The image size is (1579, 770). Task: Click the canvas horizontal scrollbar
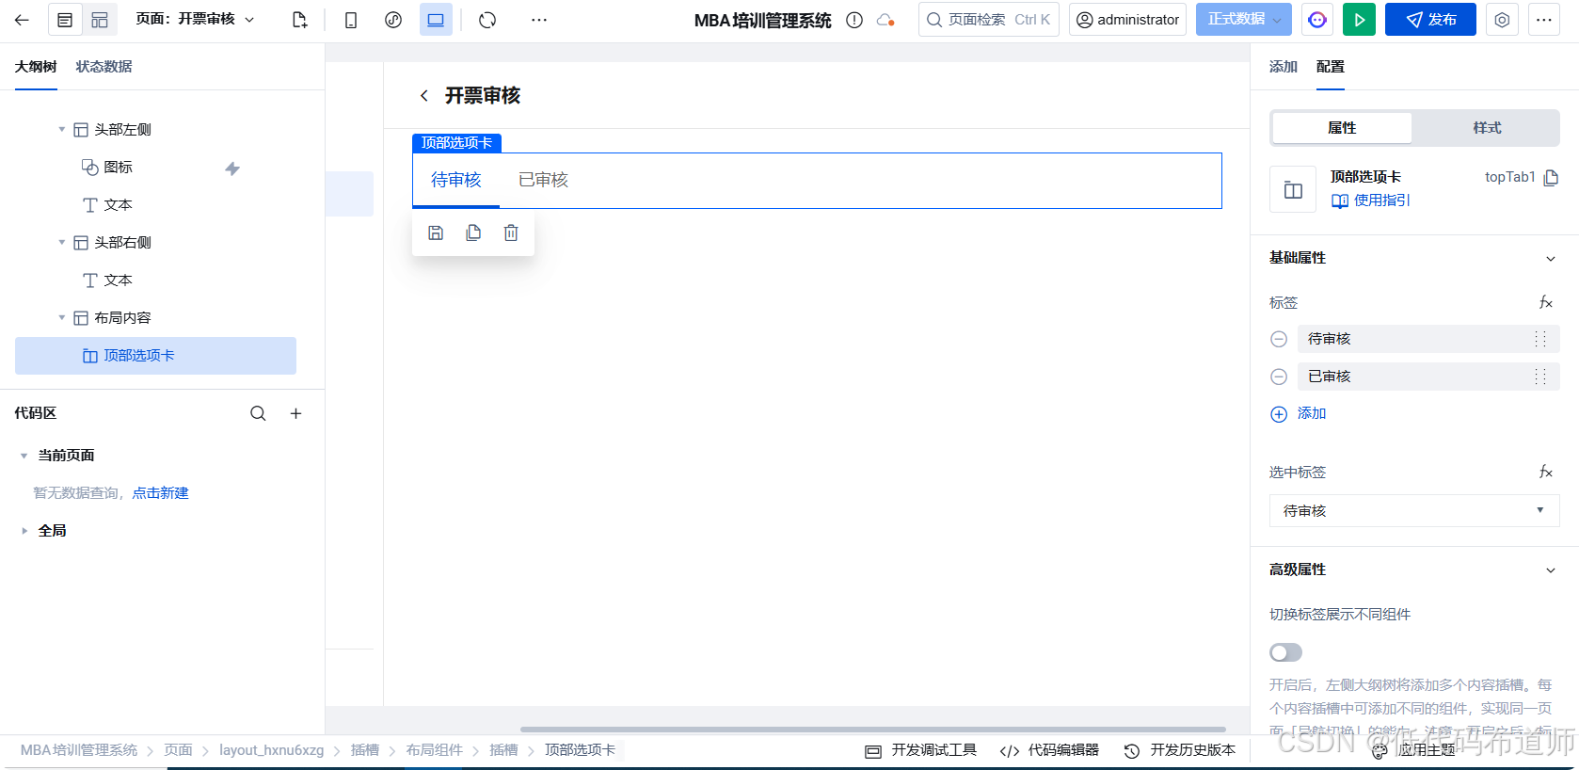[873, 729]
